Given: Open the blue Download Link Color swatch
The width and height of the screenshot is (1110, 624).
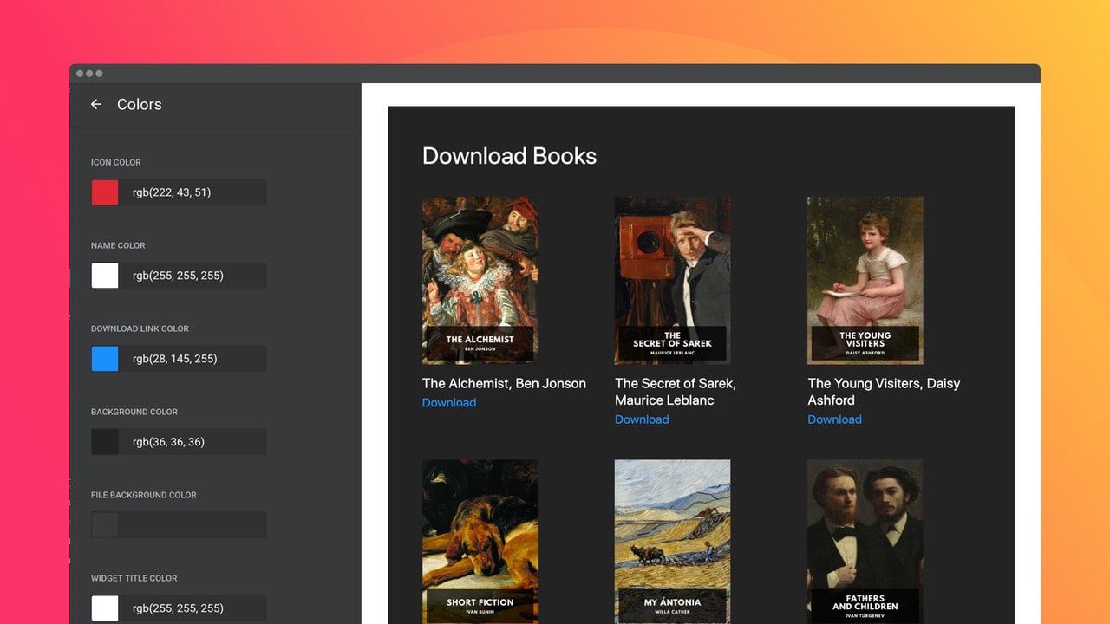Looking at the screenshot, I should click(x=105, y=359).
